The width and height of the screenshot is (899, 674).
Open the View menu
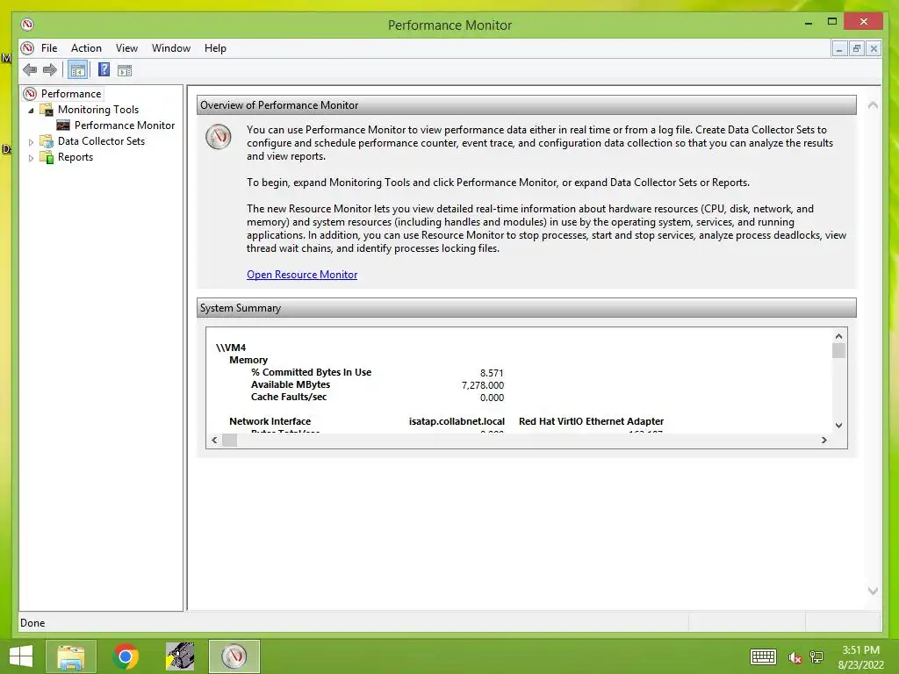126,48
